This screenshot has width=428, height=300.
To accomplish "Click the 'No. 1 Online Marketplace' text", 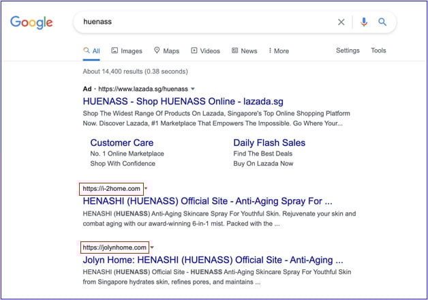I will 127,153.
